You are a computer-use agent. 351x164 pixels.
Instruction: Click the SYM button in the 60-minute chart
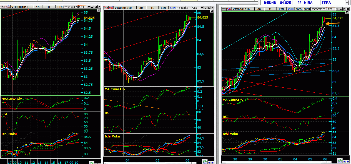pyautogui.click(x=307, y=9)
